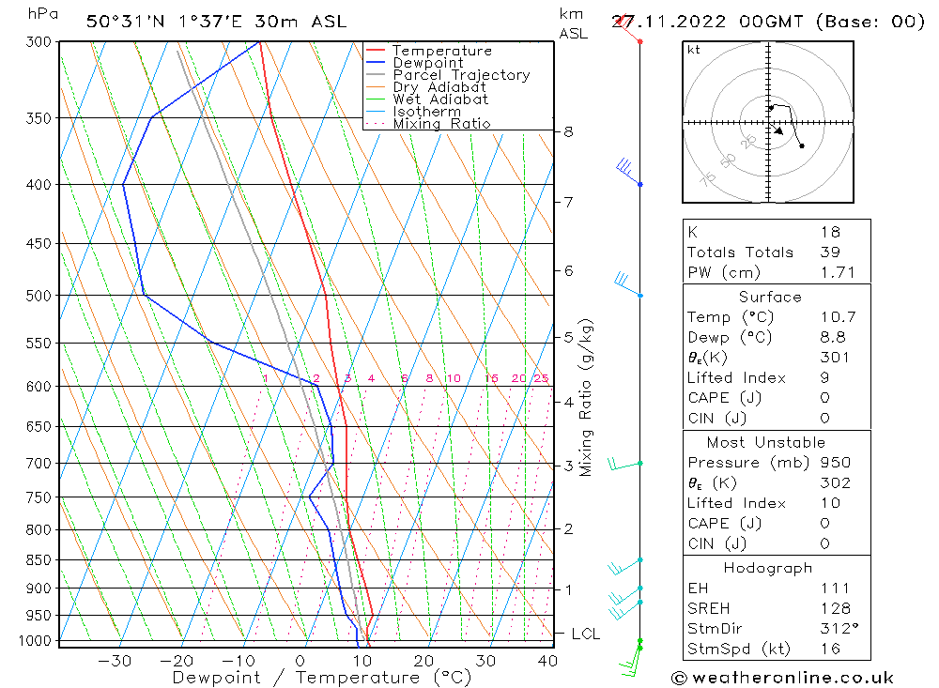Click the LCL marker label
The width and height of the screenshot is (939, 688).
pos(585,634)
